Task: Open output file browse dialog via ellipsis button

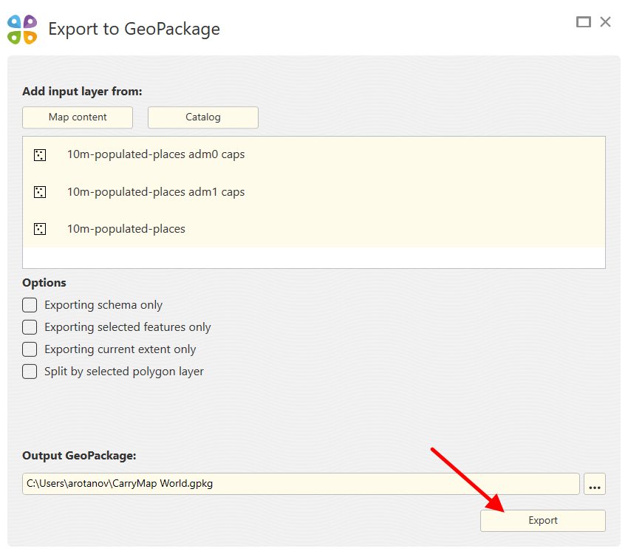Action: point(595,485)
